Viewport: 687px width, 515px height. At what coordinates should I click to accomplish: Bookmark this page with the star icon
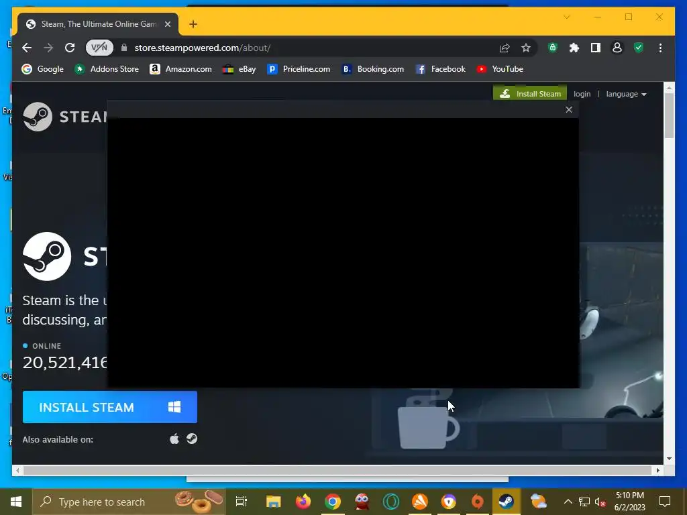(x=526, y=48)
